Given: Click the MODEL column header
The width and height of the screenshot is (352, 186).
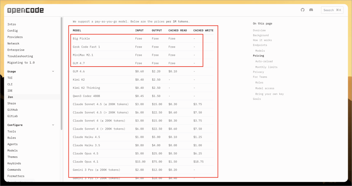Looking at the screenshot, I should pyautogui.click(x=77, y=30).
